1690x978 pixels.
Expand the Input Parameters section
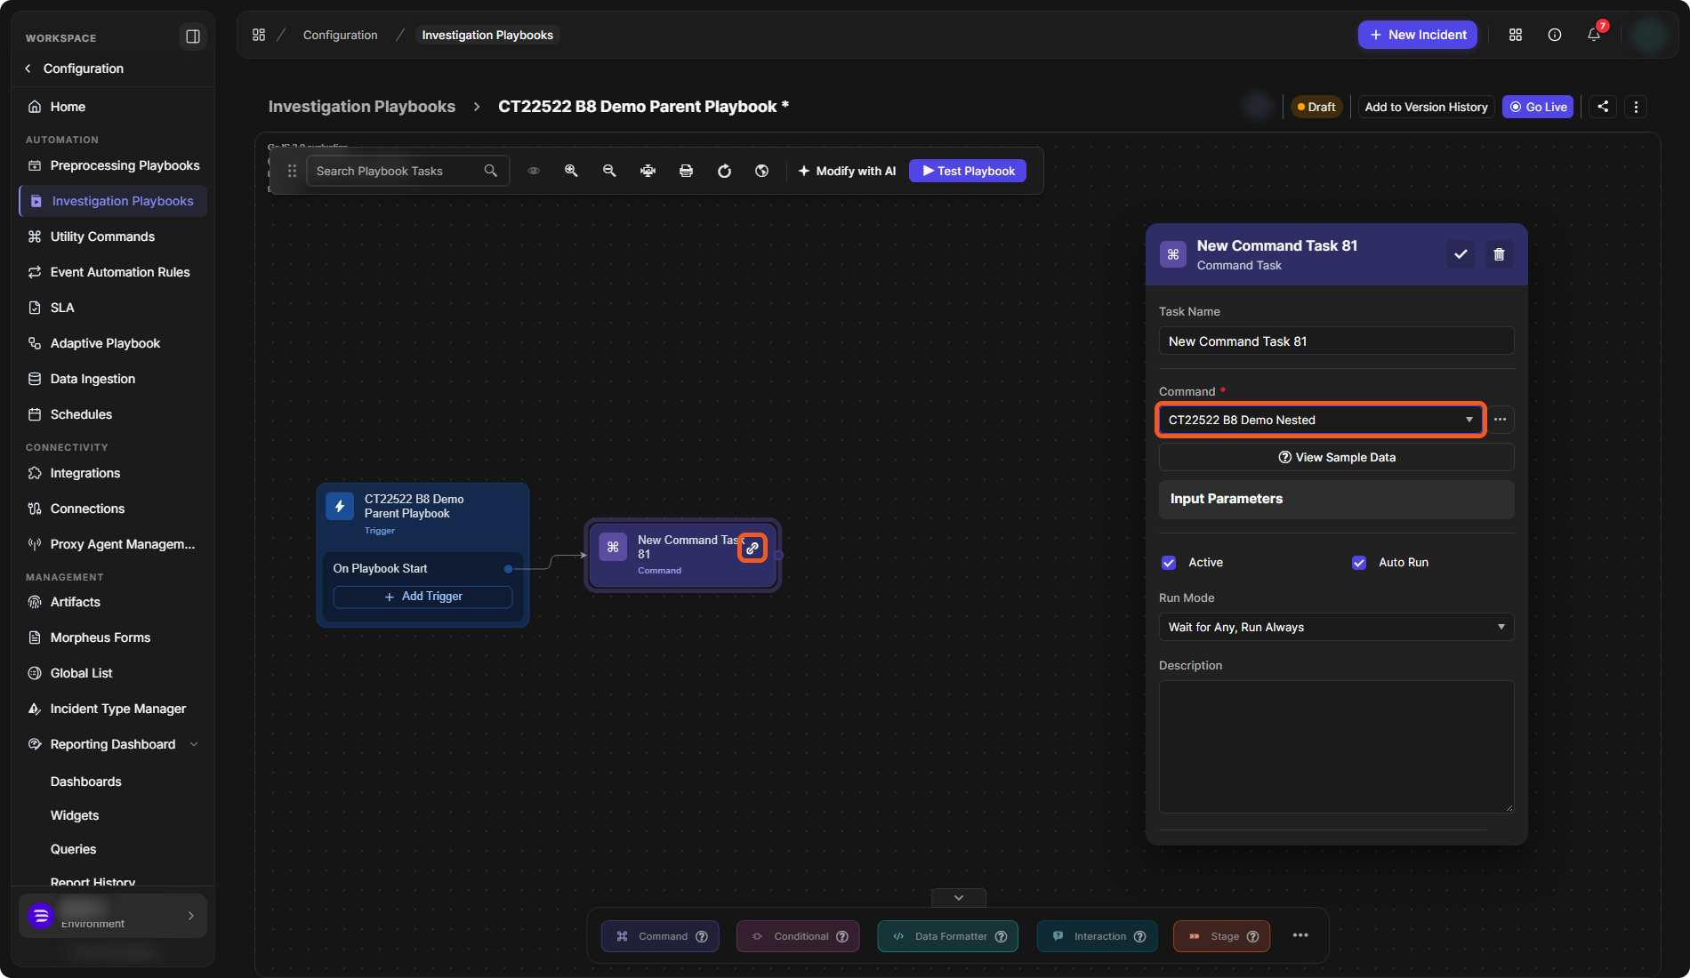pos(1336,499)
